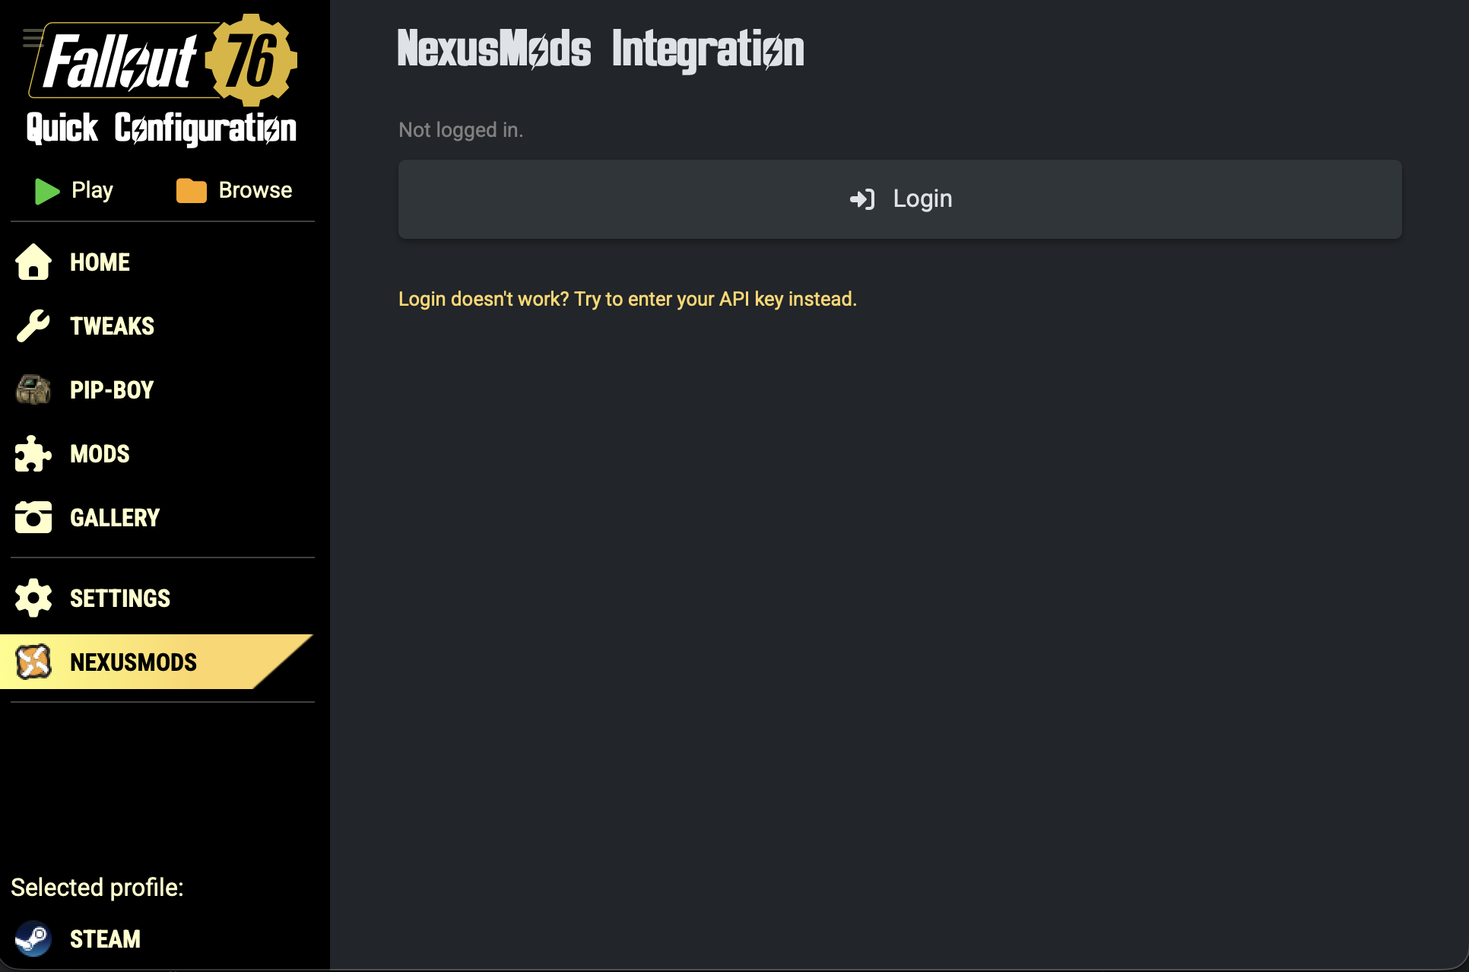Screen dimensions: 1469x972
Task: Click the Steam logo icon
Action: click(33, 939)
